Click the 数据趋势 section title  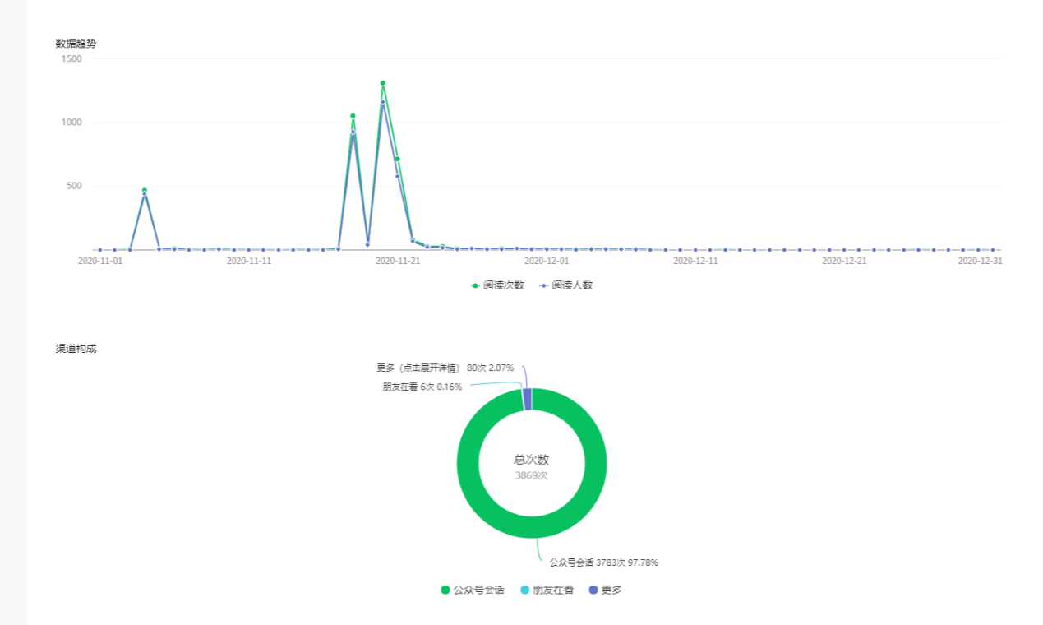tap(76, 44)
